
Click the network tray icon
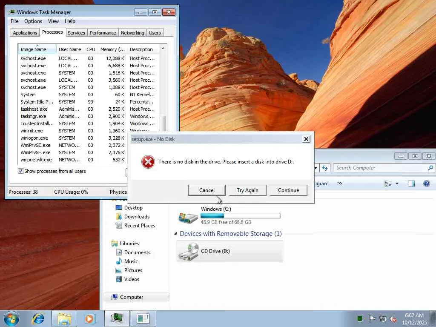click(383, 318)
